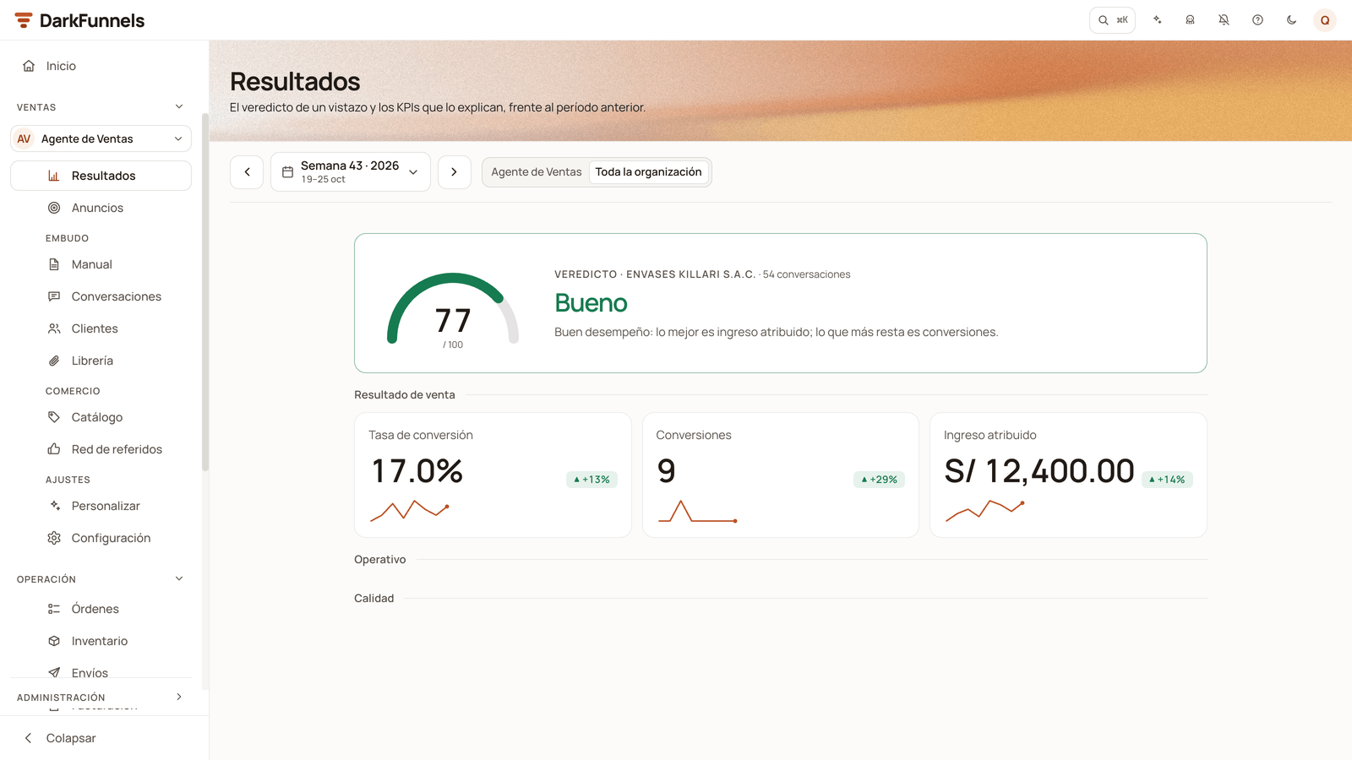
Task: Open the help question mark icon
Action: [1257, 20]
